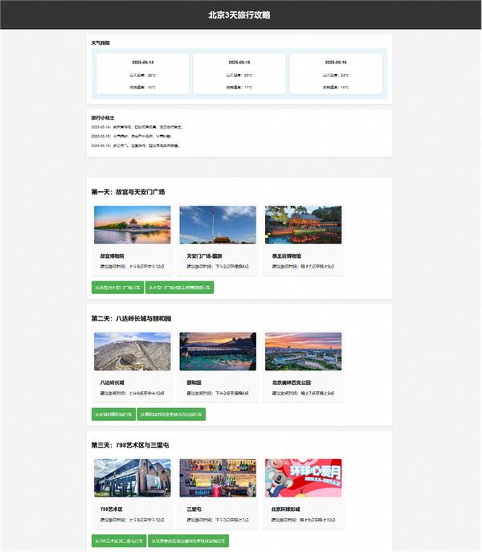Viewport: 482px width, 552px height.
Task: Select the 2025-05-16 weather card
Action: point(336,74)
